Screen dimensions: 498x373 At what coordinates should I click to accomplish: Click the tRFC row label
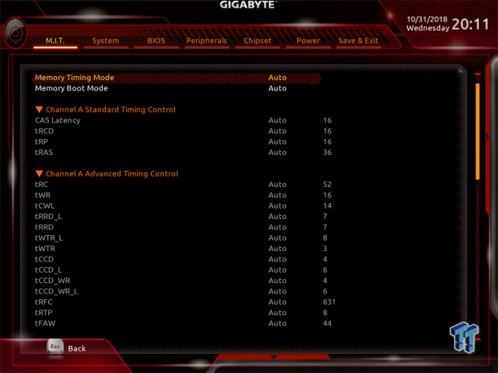click(43, 302)
